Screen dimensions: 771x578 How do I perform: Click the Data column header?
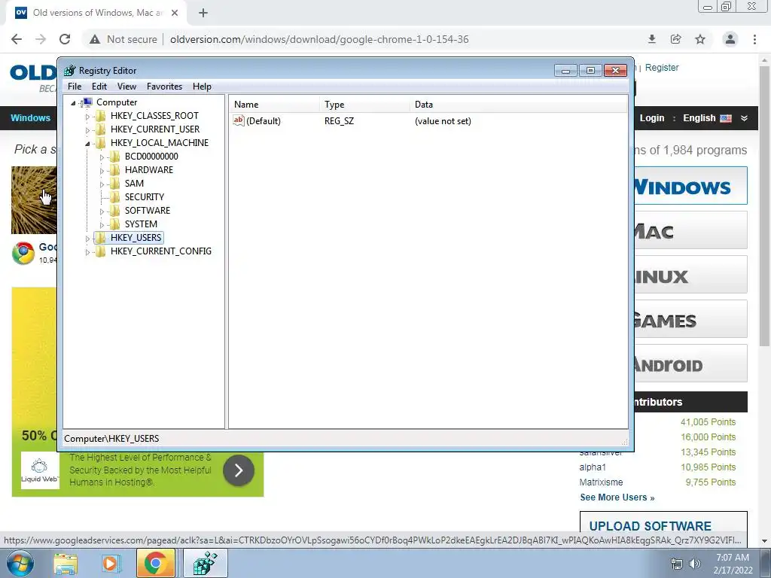[x=518, y=104]
